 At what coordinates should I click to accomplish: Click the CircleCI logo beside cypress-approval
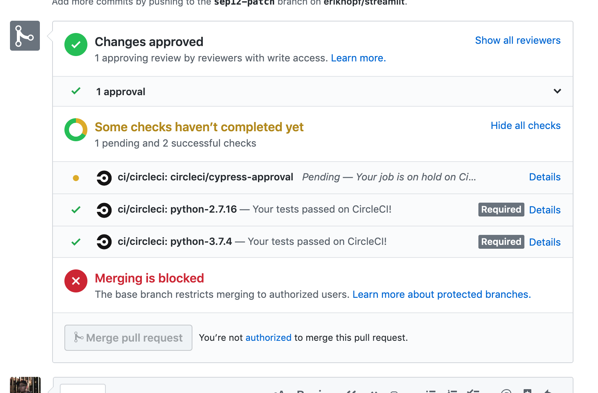[x=104, y=178]
